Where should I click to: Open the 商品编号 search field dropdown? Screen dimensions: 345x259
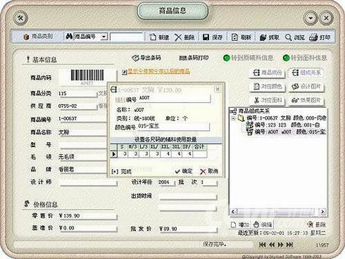tap(104, 37)
